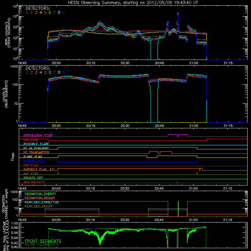
Task: Click the vertical Flags axis title
Action: click(x=13, y=157)
